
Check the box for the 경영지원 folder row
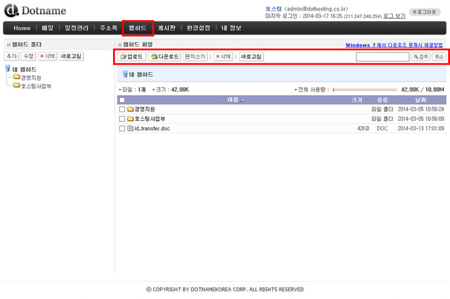(x=122, y=110)
